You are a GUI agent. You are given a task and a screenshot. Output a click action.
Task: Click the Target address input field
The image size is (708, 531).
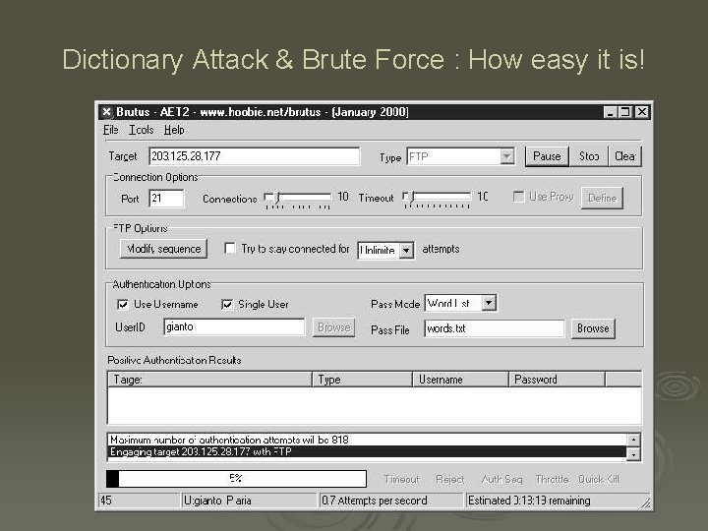pyautogui.click(x=255, y=156)
